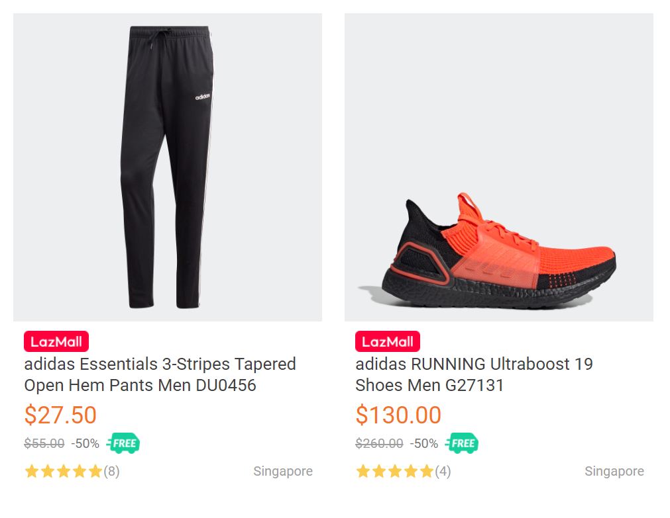Click the $130.00 sale price
The image size is (670, 518).
pyautogui.click(x=398, y=415)
